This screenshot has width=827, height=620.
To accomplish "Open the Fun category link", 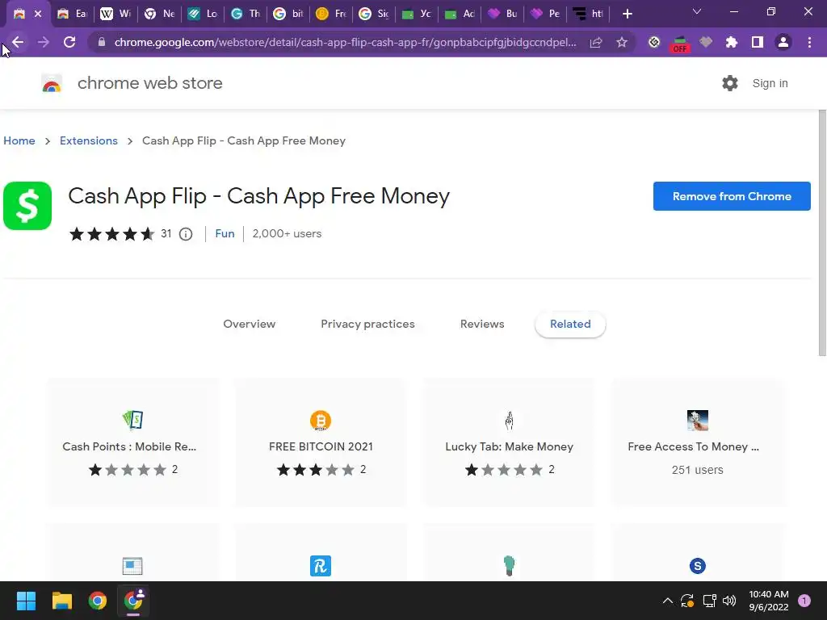I will pos(225,233).
